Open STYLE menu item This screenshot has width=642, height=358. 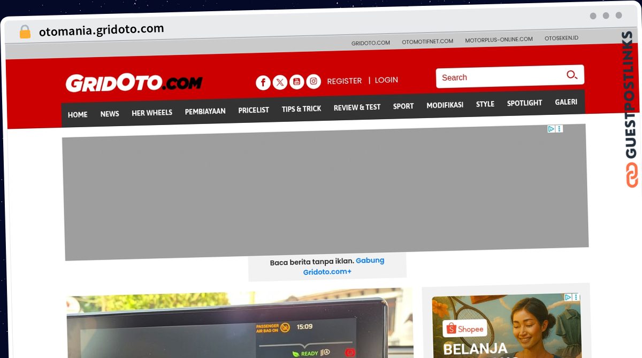[485, 104]
